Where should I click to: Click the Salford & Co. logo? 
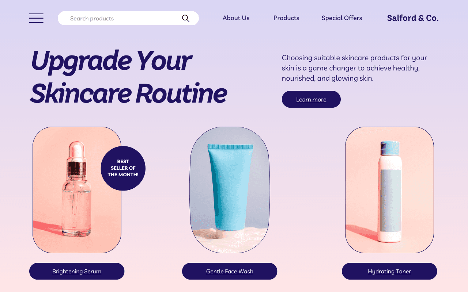coord(413,18)
